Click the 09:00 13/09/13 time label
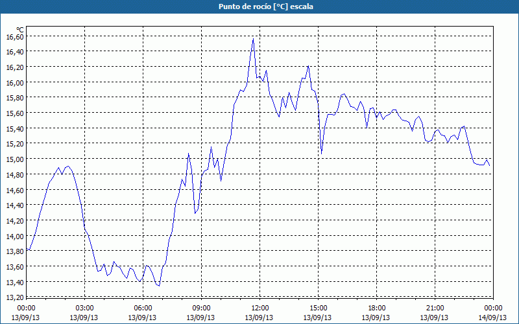The width and height of the screenshot is (519, 324). click(x=201, y=313)
